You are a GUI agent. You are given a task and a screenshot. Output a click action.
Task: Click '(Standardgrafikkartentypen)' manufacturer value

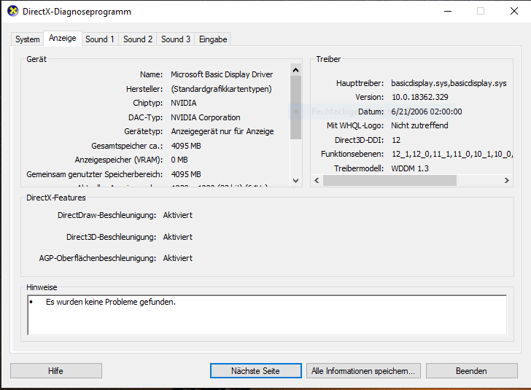[x=222, y=89]
